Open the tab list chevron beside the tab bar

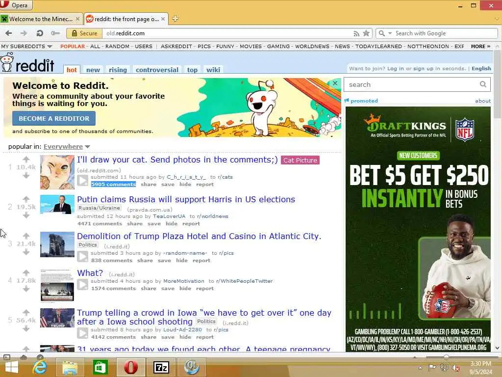[497, 19]
